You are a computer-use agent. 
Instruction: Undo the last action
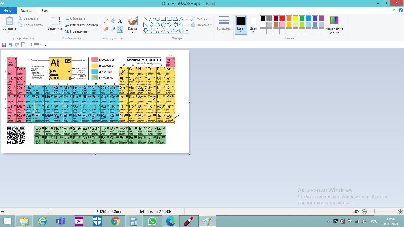[x=10, y=45]
